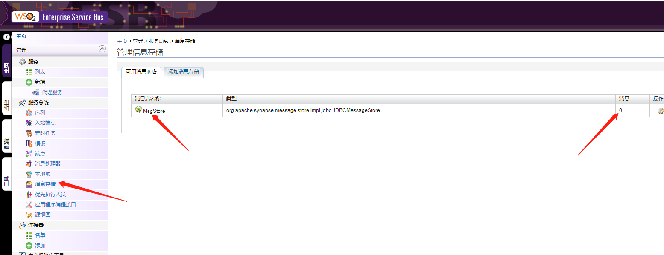Screen dimensions: 664x255
Task: Open 消息存储 link in sidebar
Action: click(x=45, y=184)
